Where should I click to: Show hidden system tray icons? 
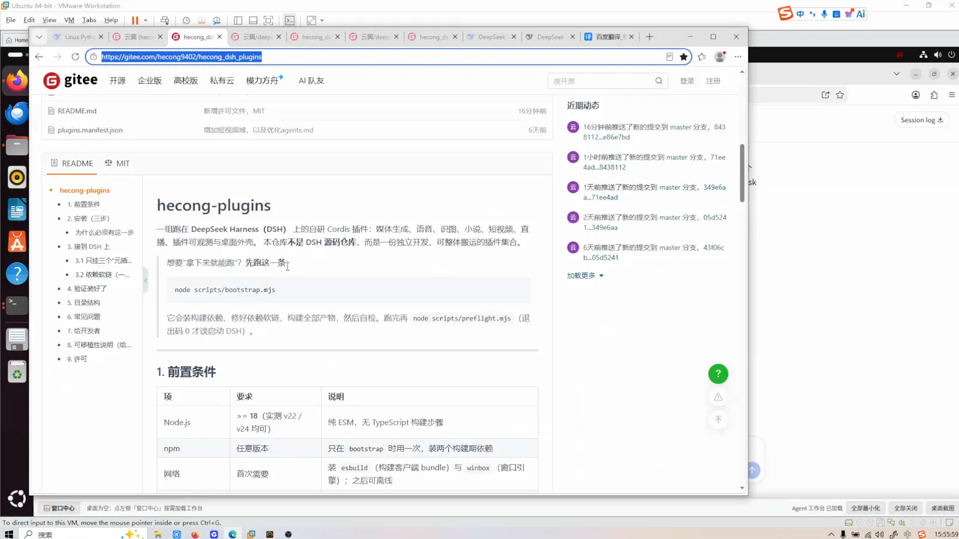point(831,534)
